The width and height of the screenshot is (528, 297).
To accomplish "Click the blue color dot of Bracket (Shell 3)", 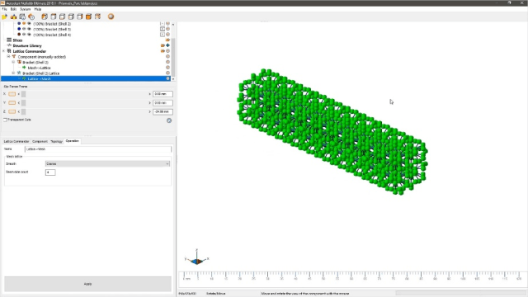I will coord(19,29).
